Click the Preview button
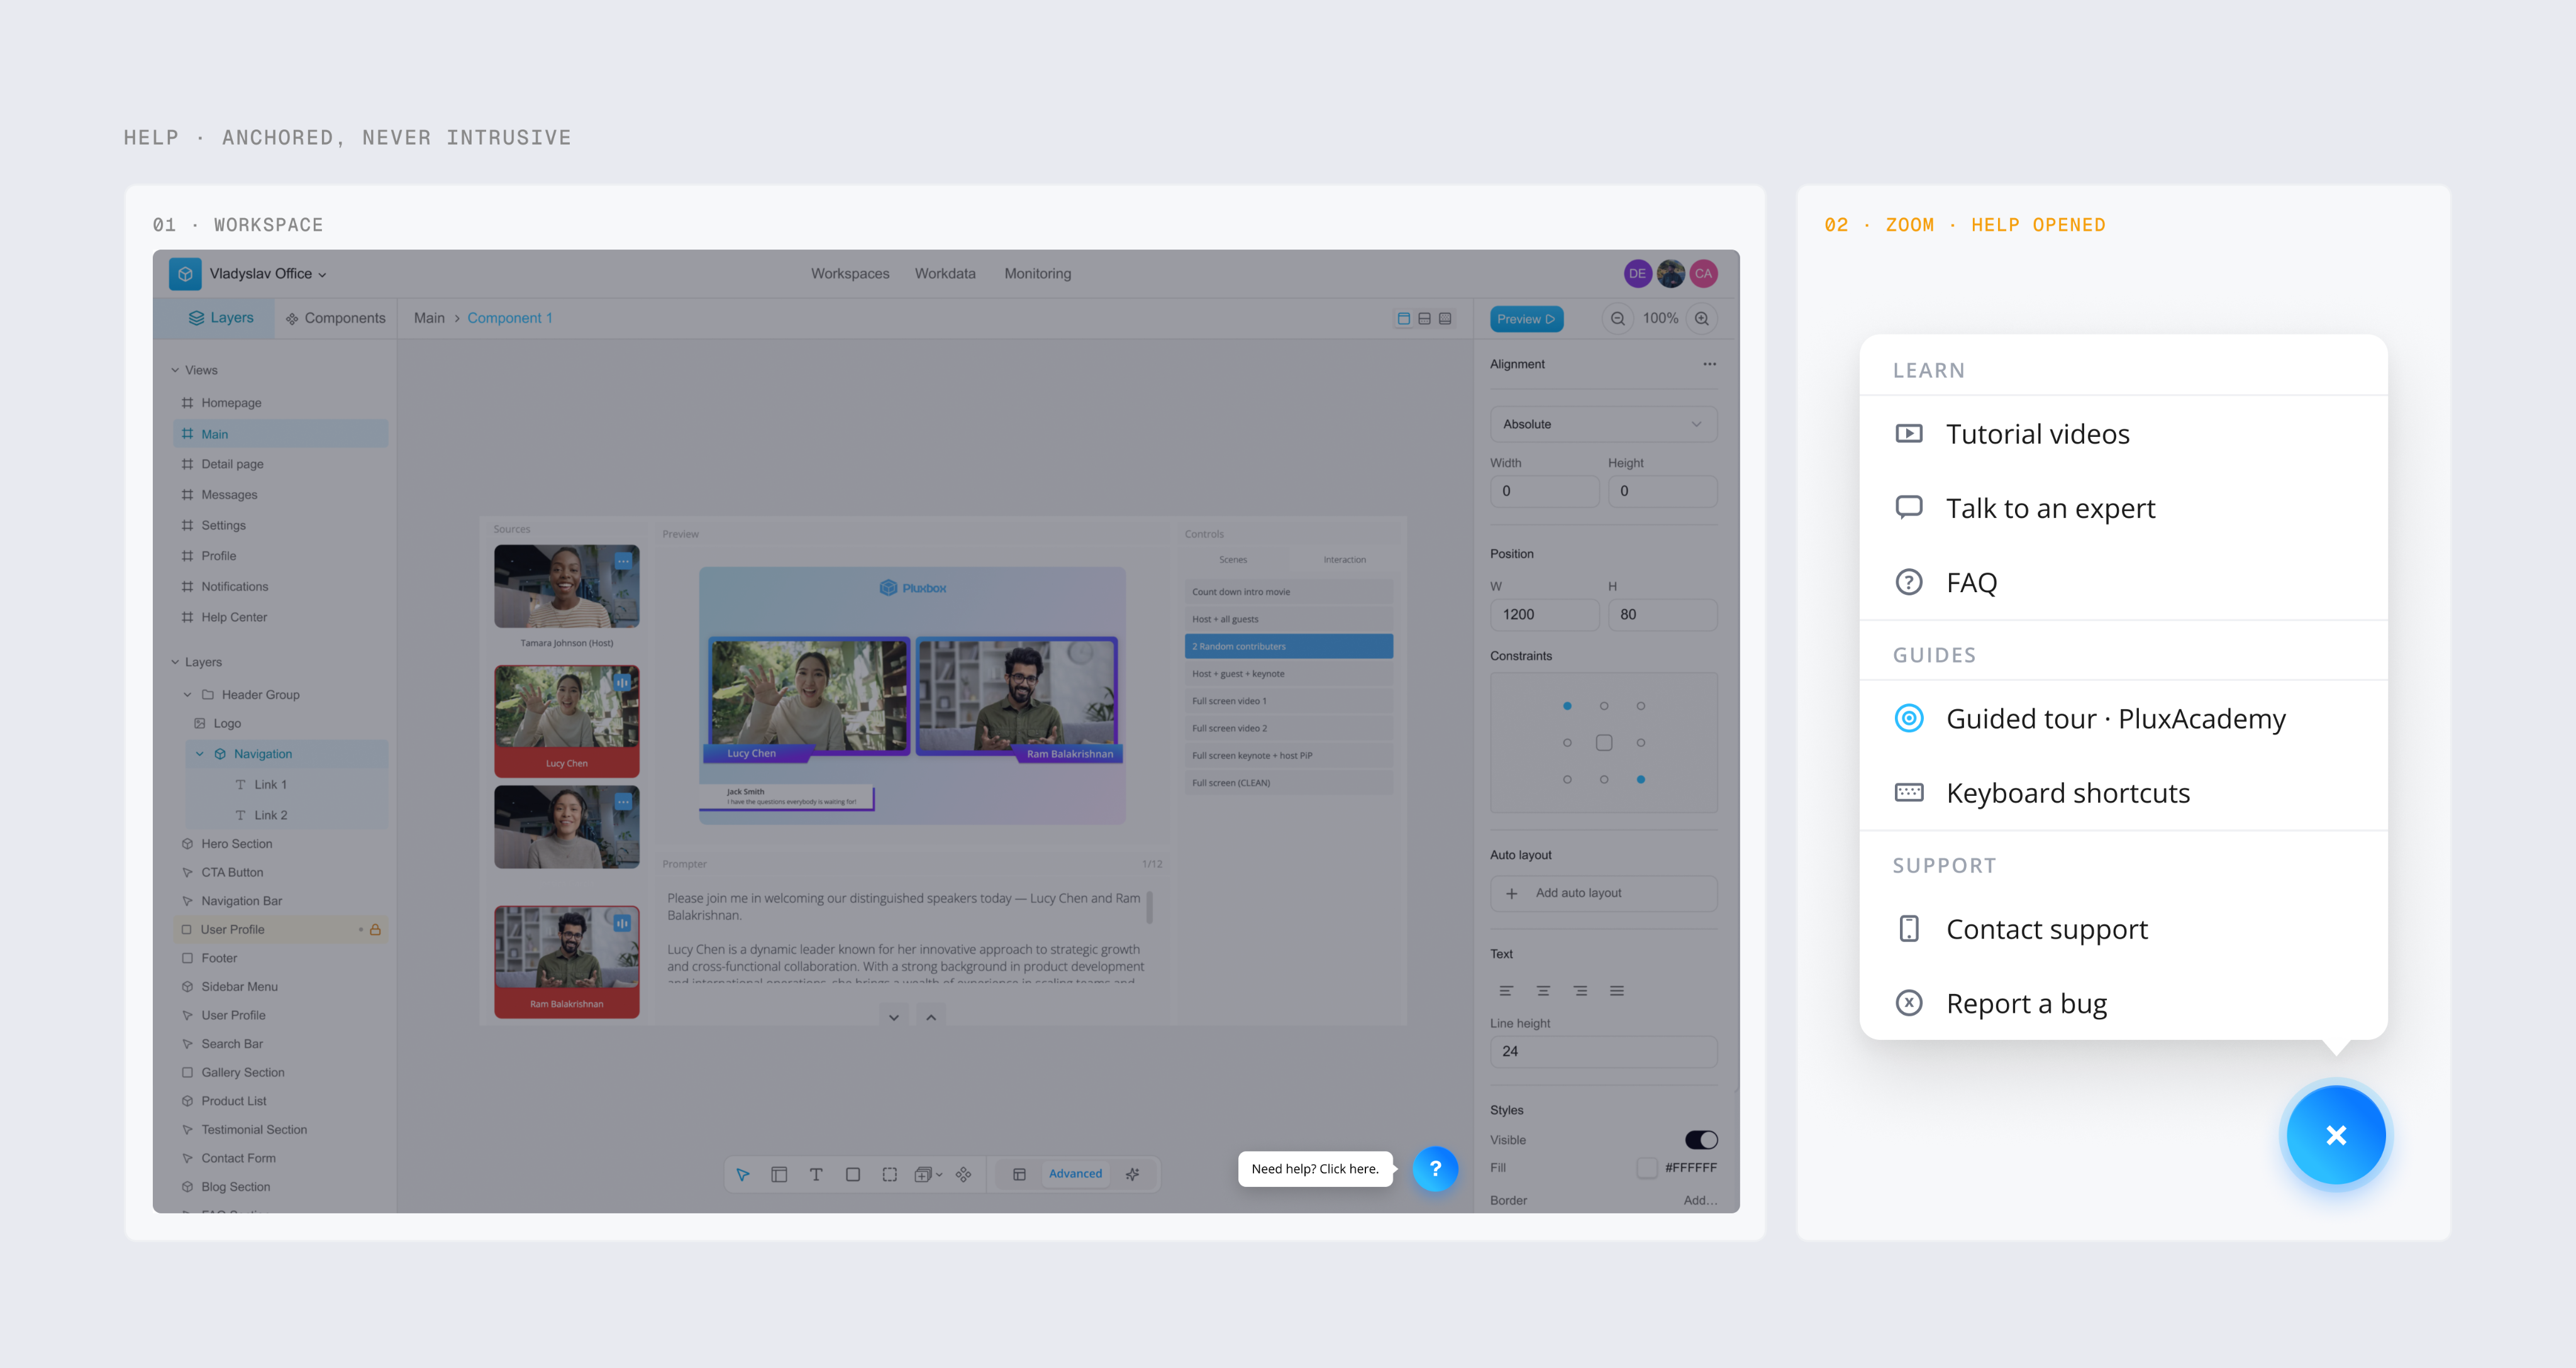The height and width of the screenshot is (1368, 2576). coord(1526,319)
